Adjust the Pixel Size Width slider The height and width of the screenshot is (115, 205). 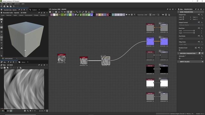click(189, 31)
